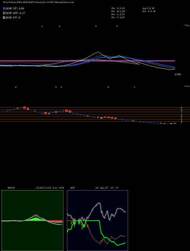Click the 'Pre L: 2.19' low value

(118, 14)
